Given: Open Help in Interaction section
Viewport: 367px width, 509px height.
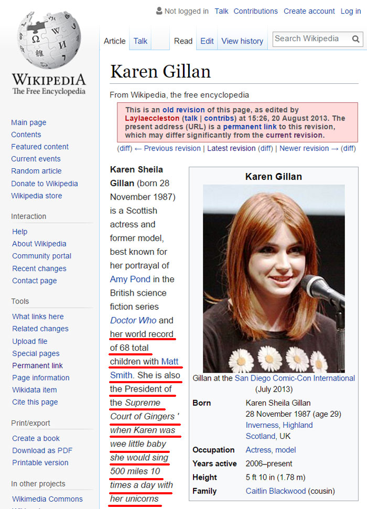Looking at the screenshot, I should pyautogui.click(x=20, y=232).
